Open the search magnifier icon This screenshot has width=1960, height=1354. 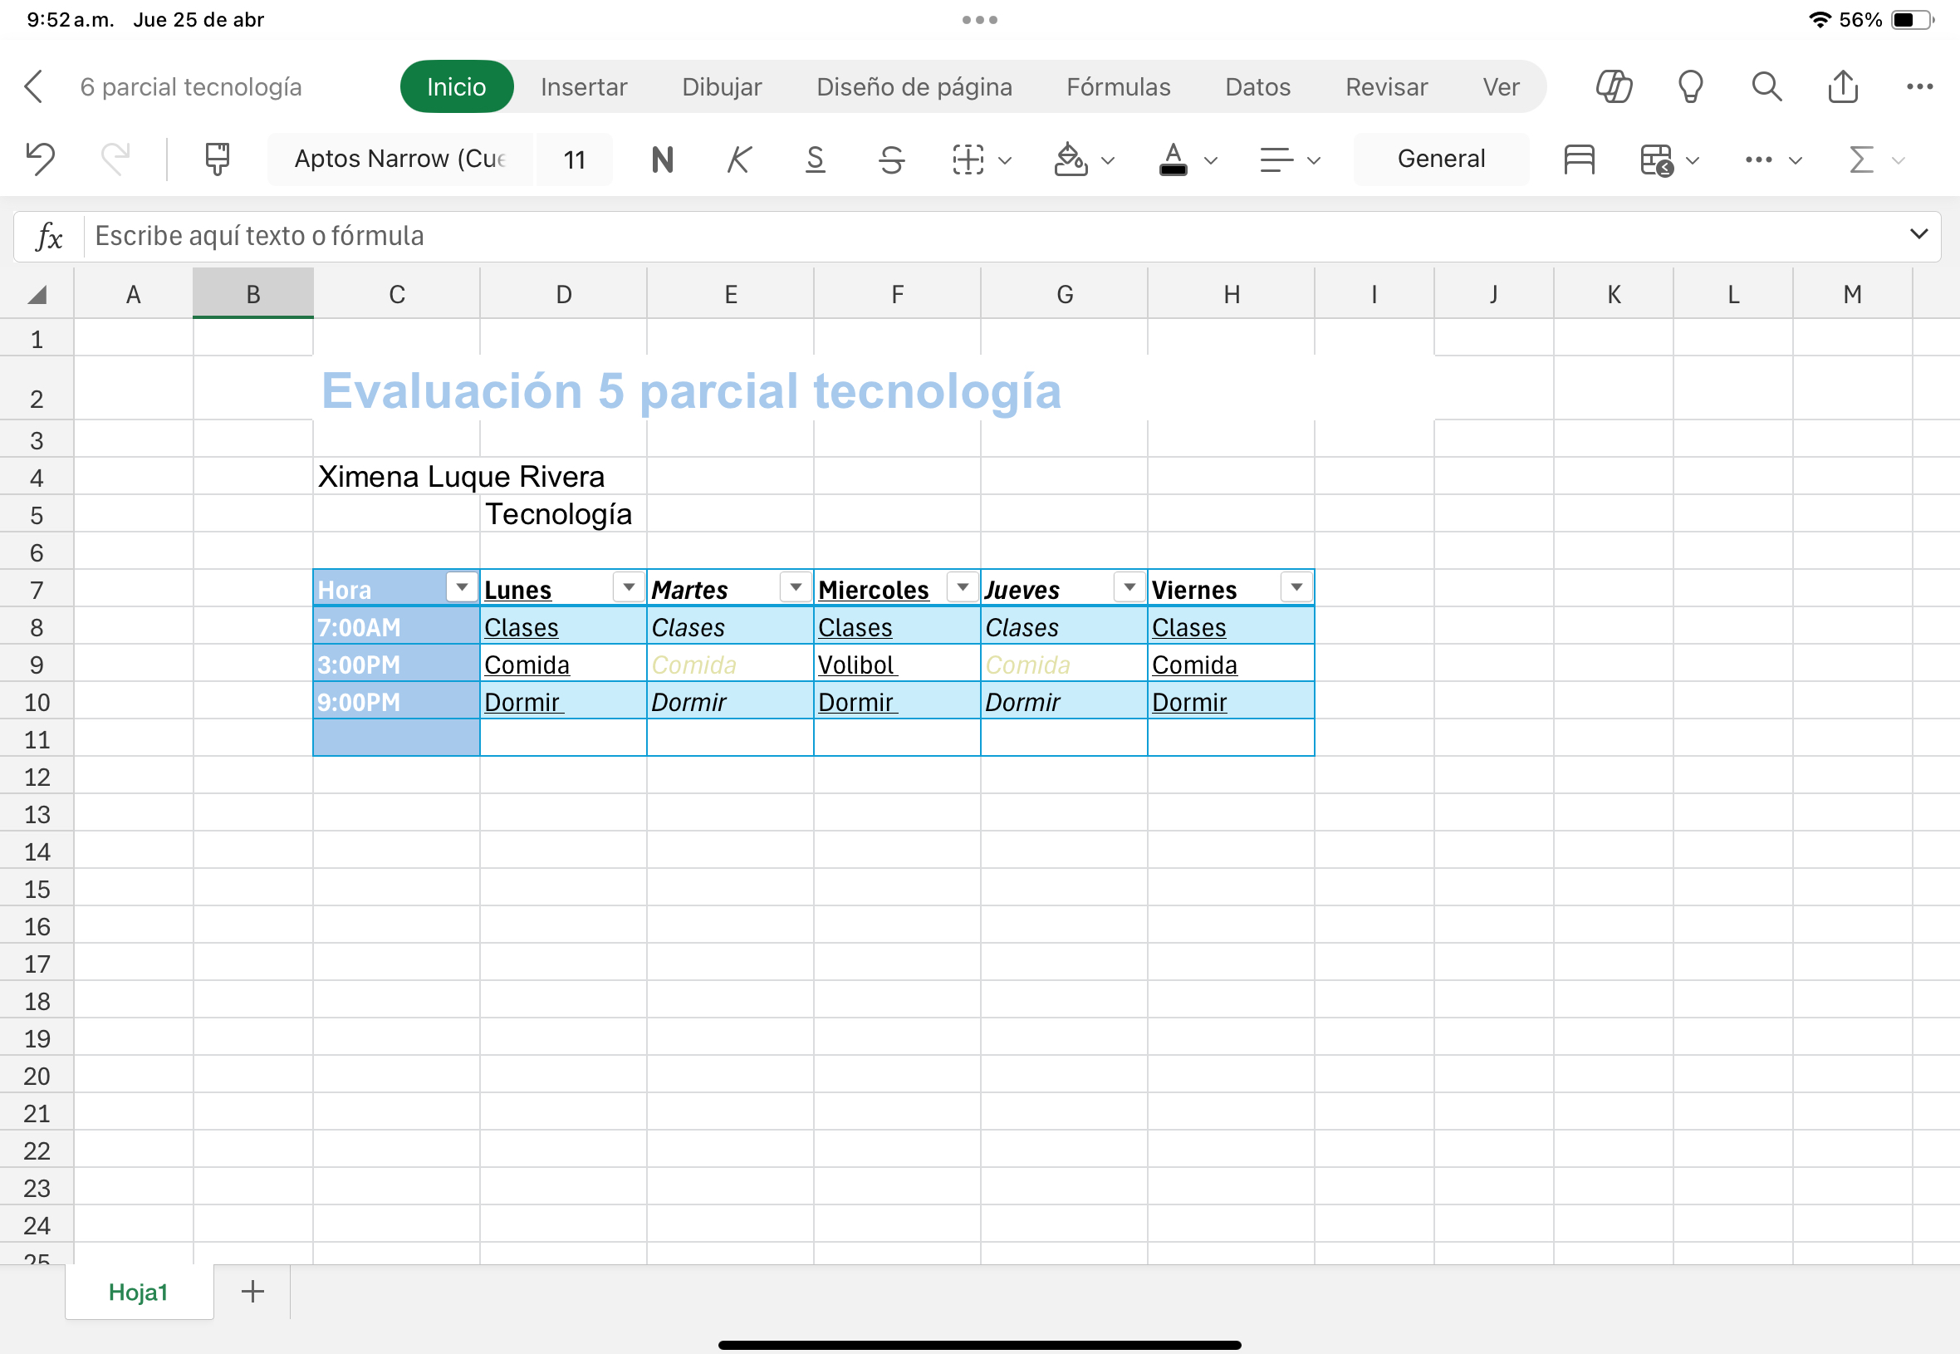click(x=1766, y=86)
